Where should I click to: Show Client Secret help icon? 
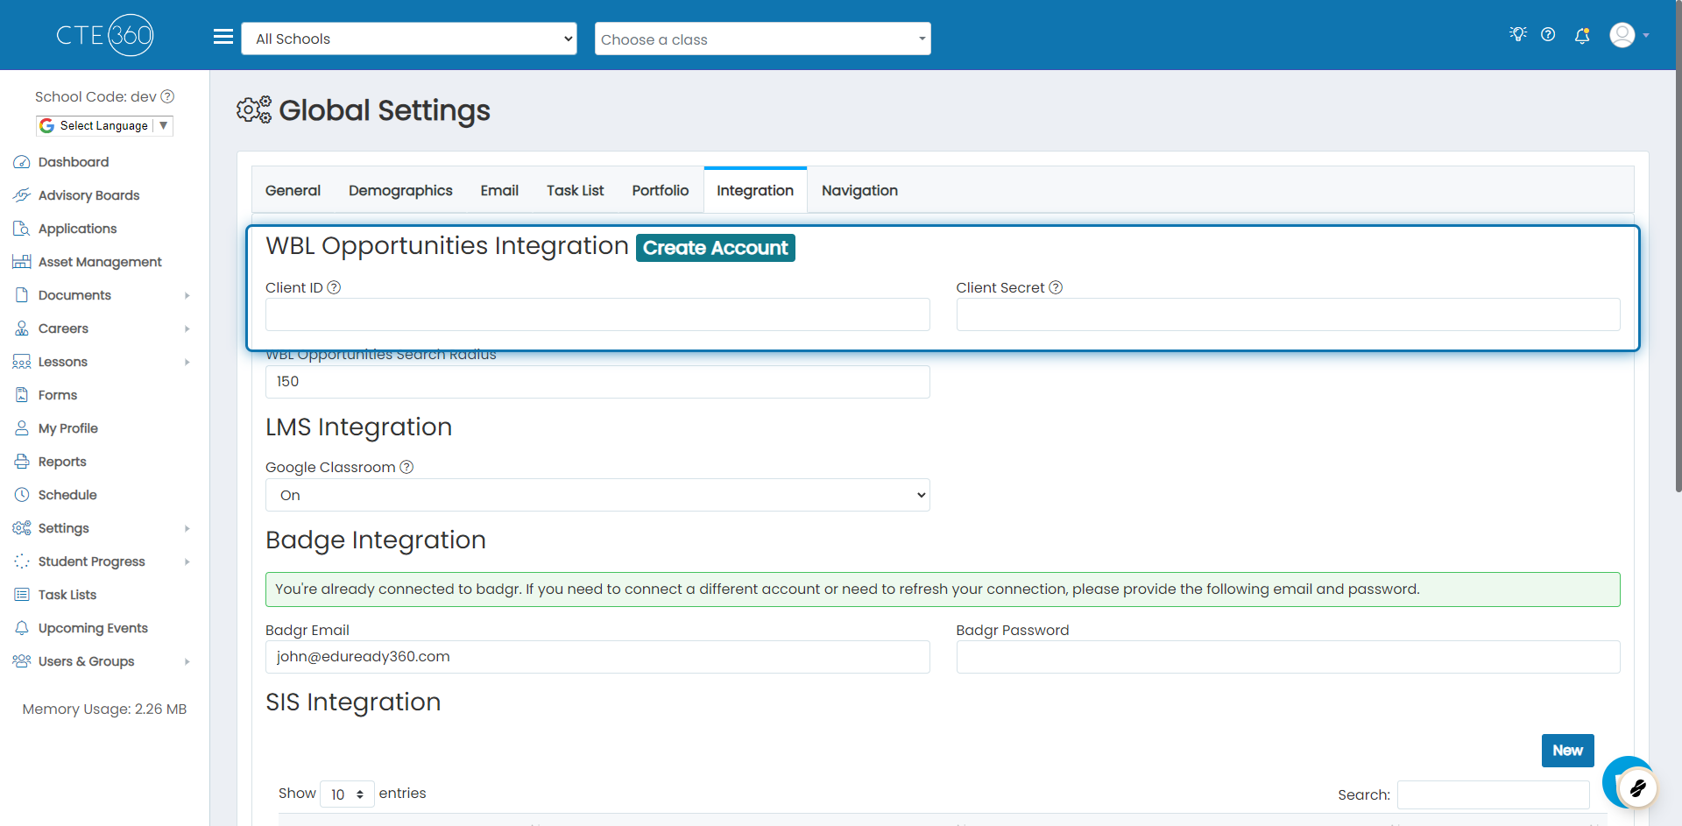1056,287
